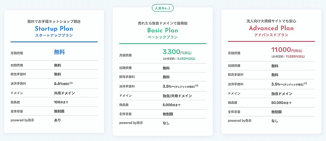The width and height of the screenshot is (326, 141).
Task: Open the ※2 footnote in Advanced Plan
Action: 305,84
